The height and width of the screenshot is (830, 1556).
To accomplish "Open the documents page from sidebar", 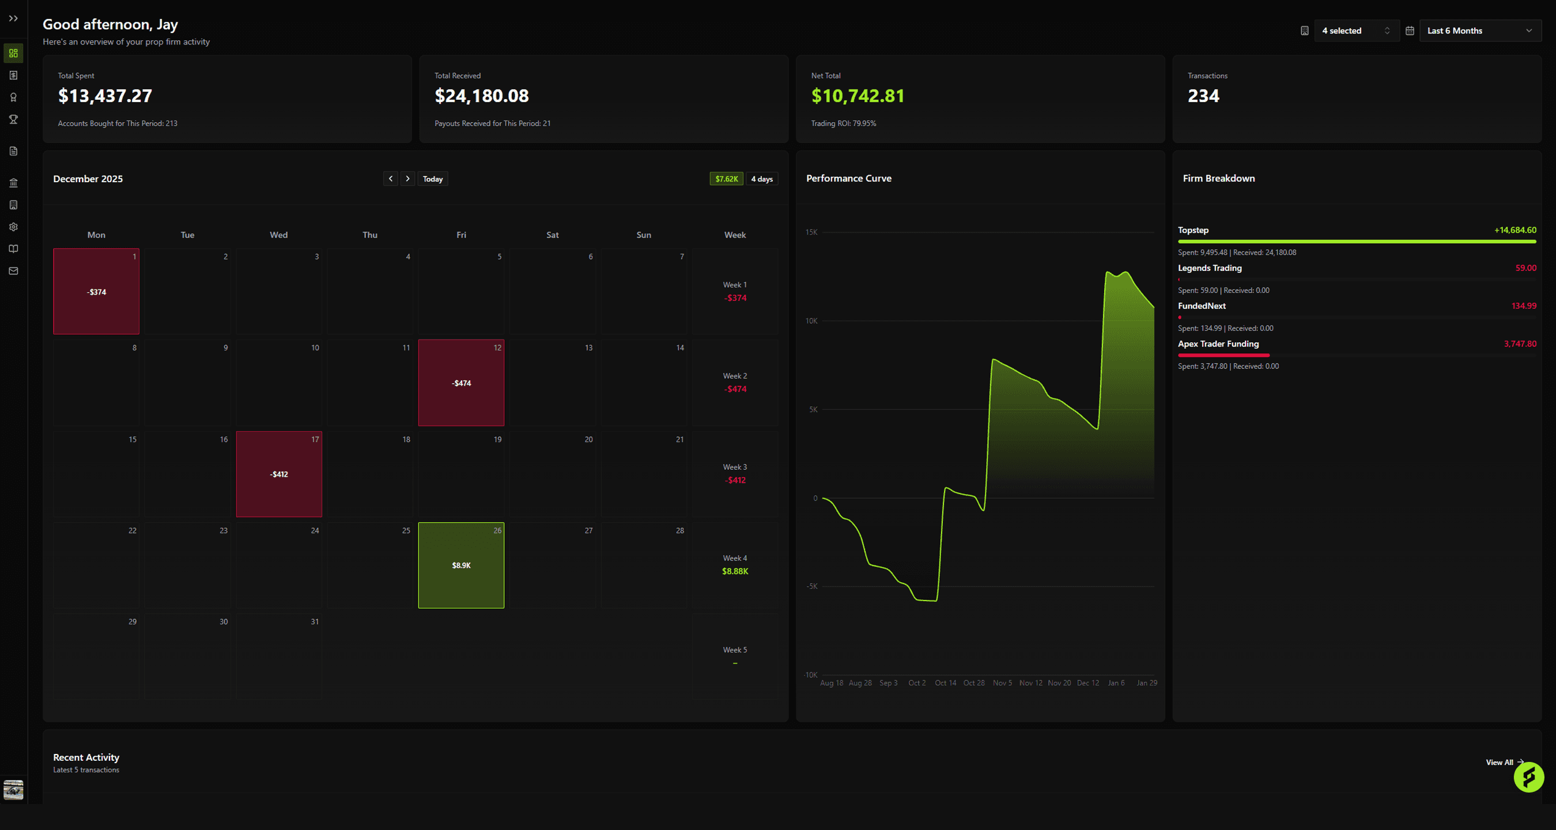I will click(13, 151).
